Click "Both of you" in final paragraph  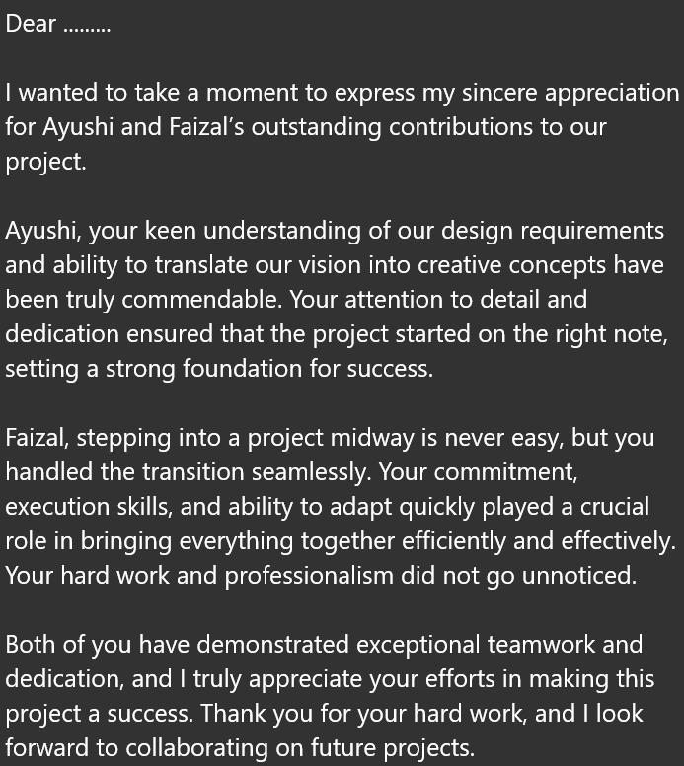(68, 646)
